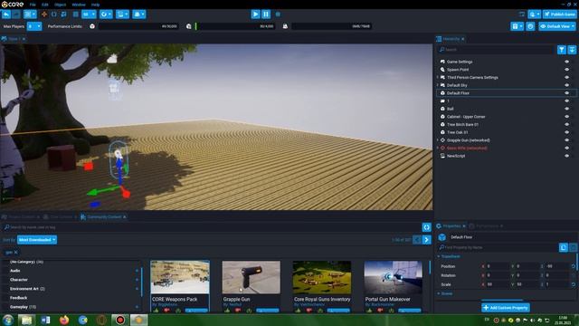This screenshot has width=579, height=326.
Task: Click the Redo arrow in the toolbar
Action: [x=16, y=14]
